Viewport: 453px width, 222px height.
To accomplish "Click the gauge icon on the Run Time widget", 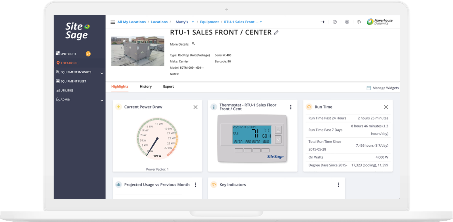I will pyautogui.click(x=309, y=107).
